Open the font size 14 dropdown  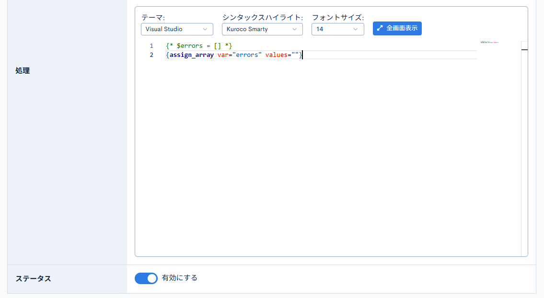pyautogui.click(x=337, y=29)
